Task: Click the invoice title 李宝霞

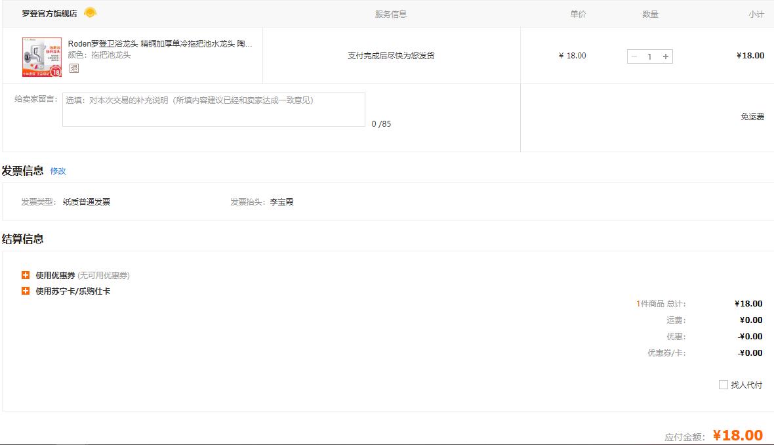Action: pos(281,201)
